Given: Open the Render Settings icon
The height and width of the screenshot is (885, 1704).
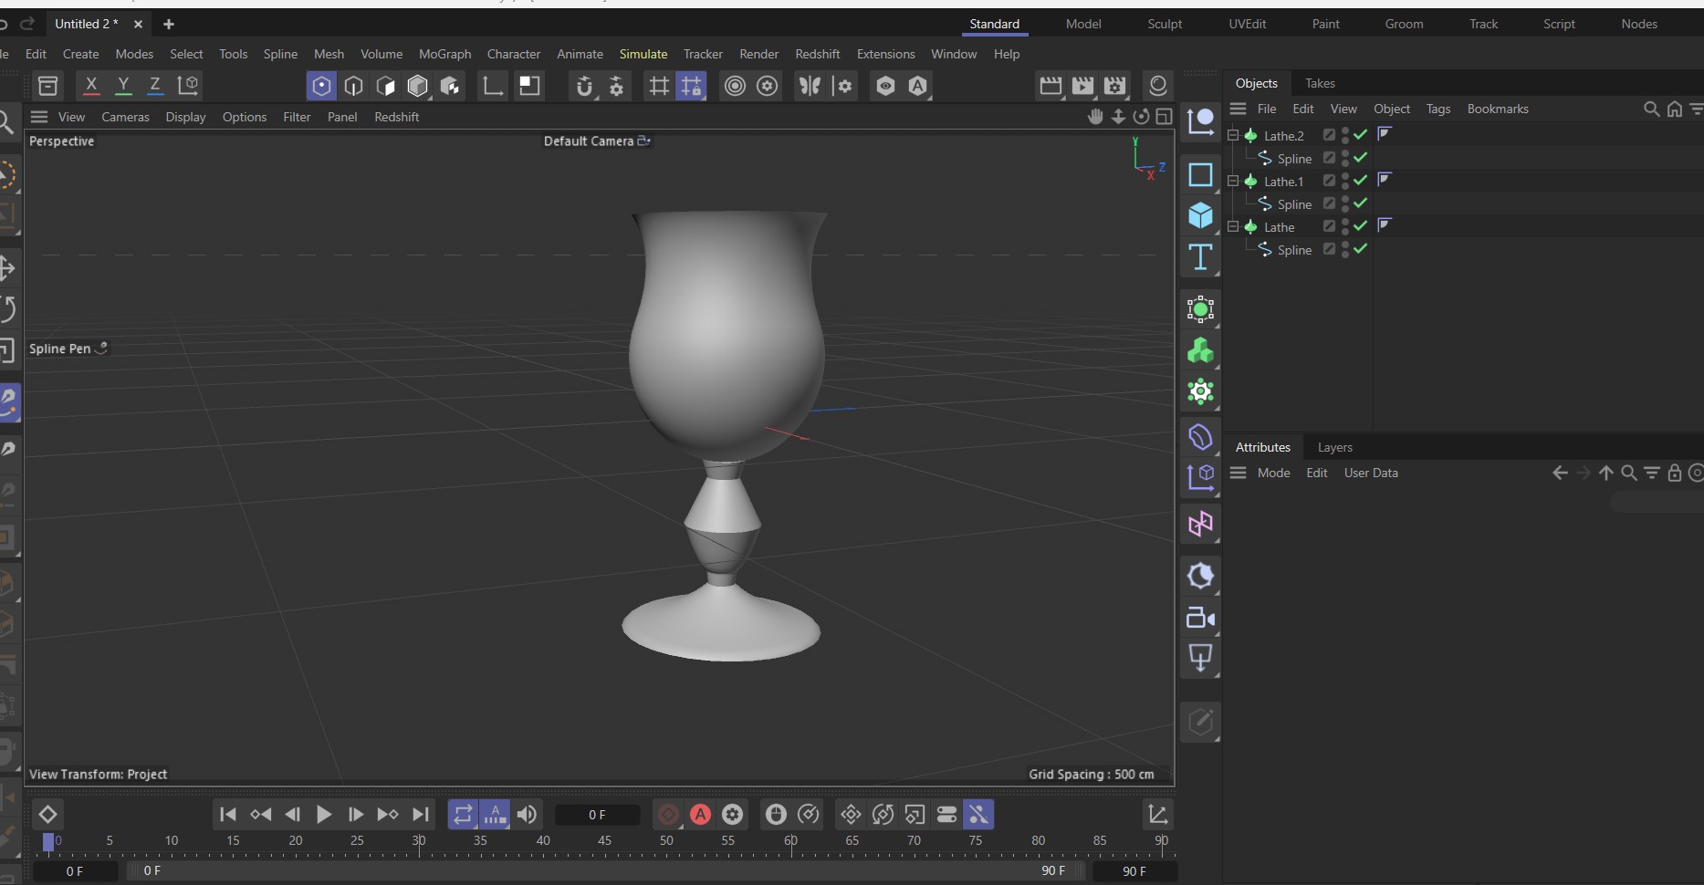Looking at the screenshot, I should click(1114, 86).
